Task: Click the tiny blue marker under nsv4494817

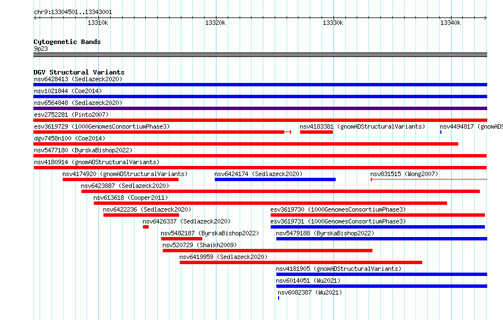Action: (x=441, y=132)
